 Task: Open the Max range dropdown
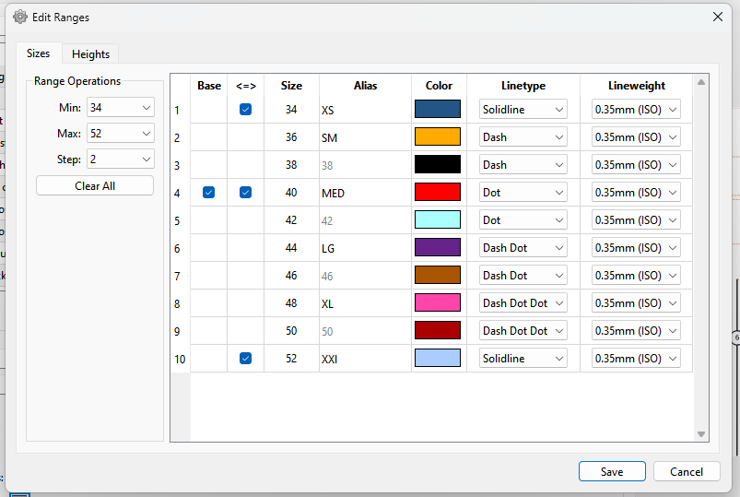click(x=121, y=134)
